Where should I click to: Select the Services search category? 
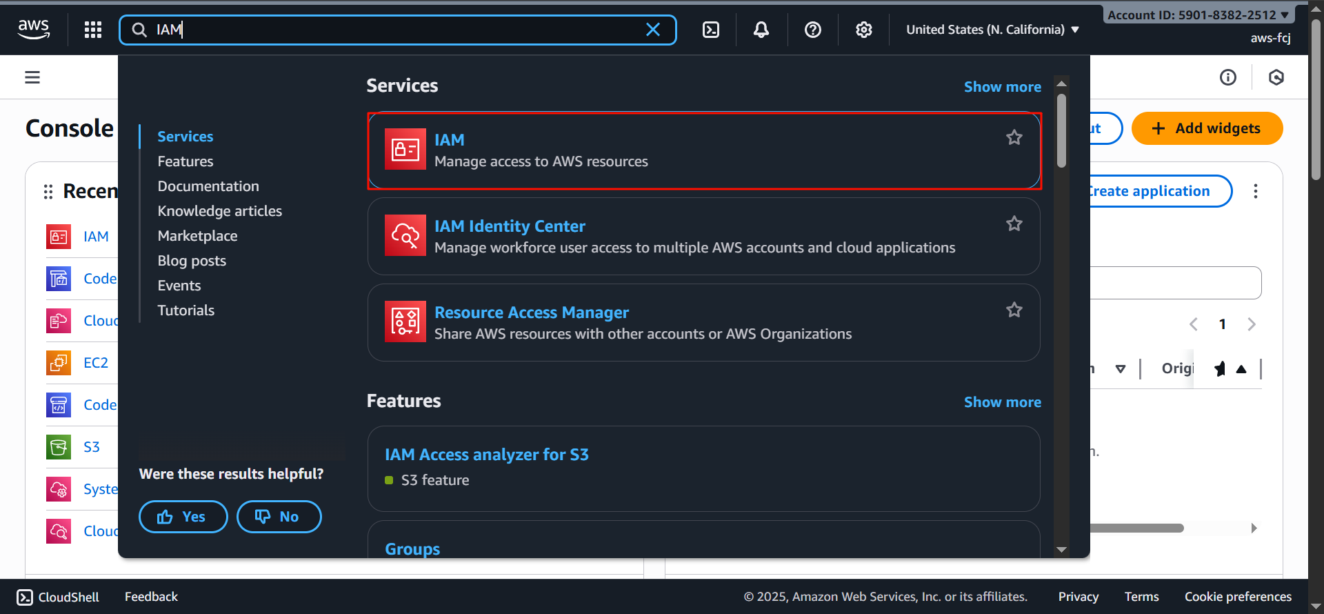click(x=185, y=137)
